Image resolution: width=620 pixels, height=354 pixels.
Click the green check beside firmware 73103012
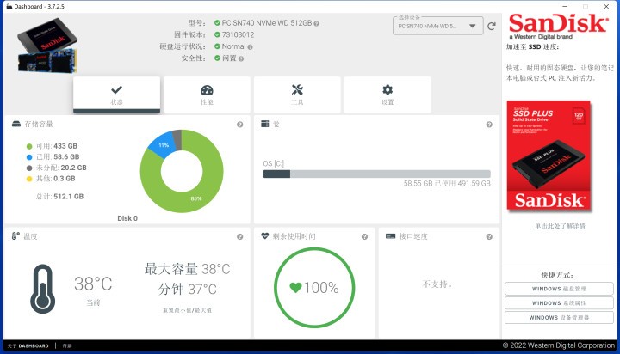(217, 34)
